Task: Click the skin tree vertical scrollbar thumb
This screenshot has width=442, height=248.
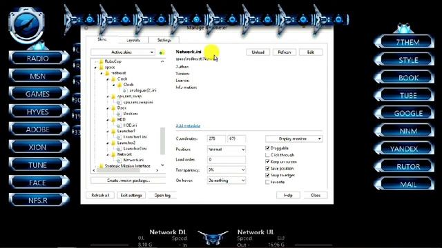Action: click(x=163, y=141)
